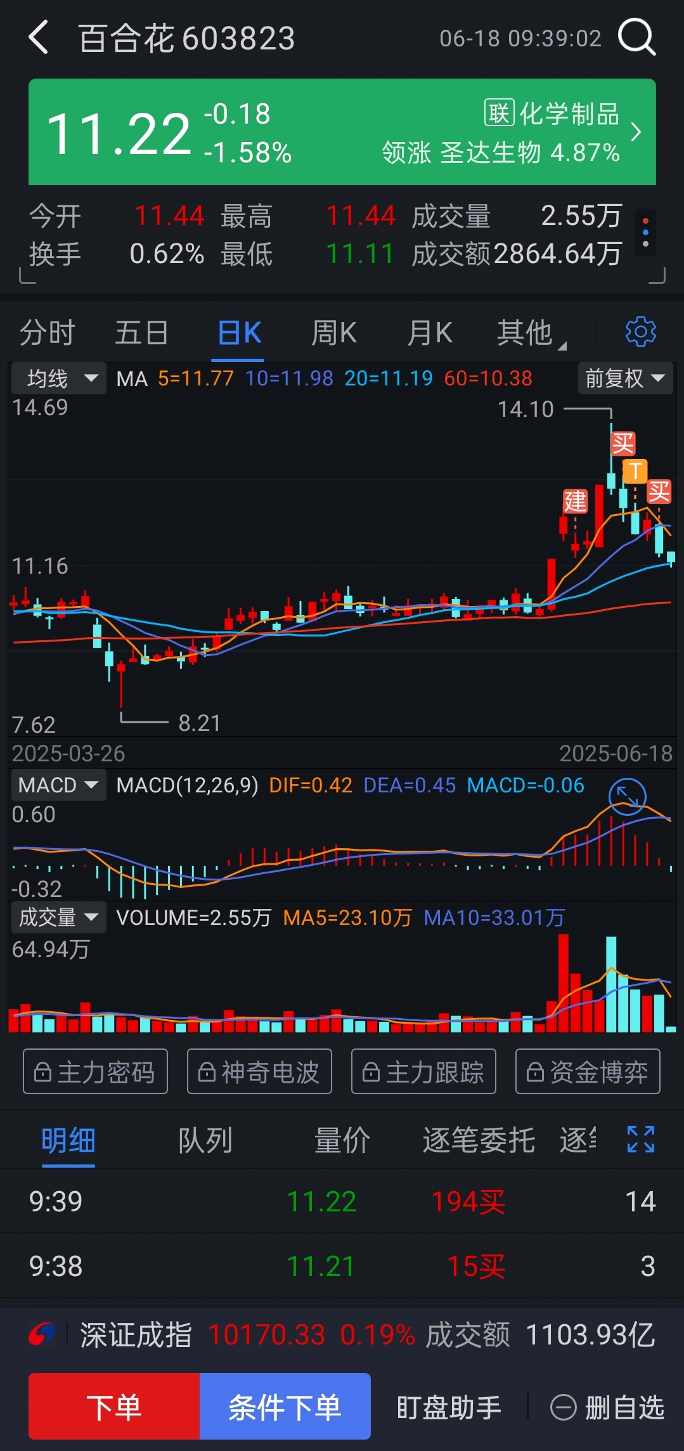
Task: Tap the 14.10 high price label
Action: (x=526, y=410)
